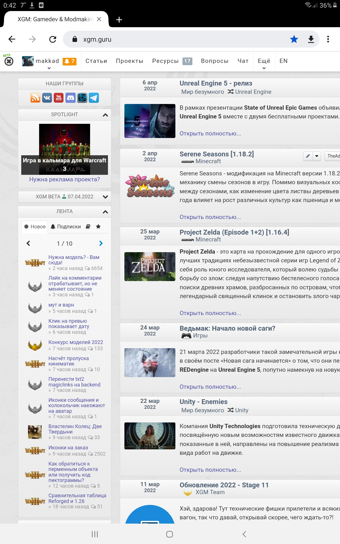Screen dimensions: 340x544
Task: Collapse the SPOTLIGHT panel
Action: 105,115
